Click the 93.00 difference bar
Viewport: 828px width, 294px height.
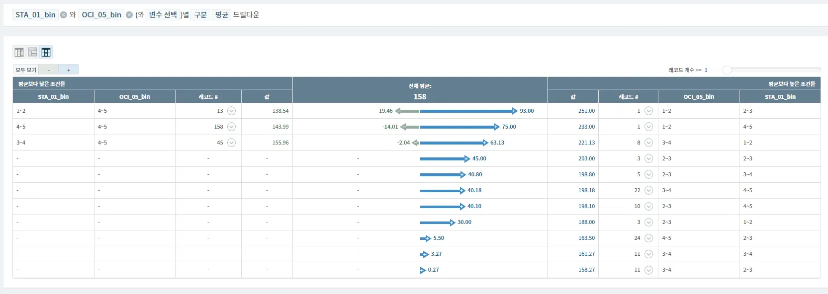tap(469, 111)
